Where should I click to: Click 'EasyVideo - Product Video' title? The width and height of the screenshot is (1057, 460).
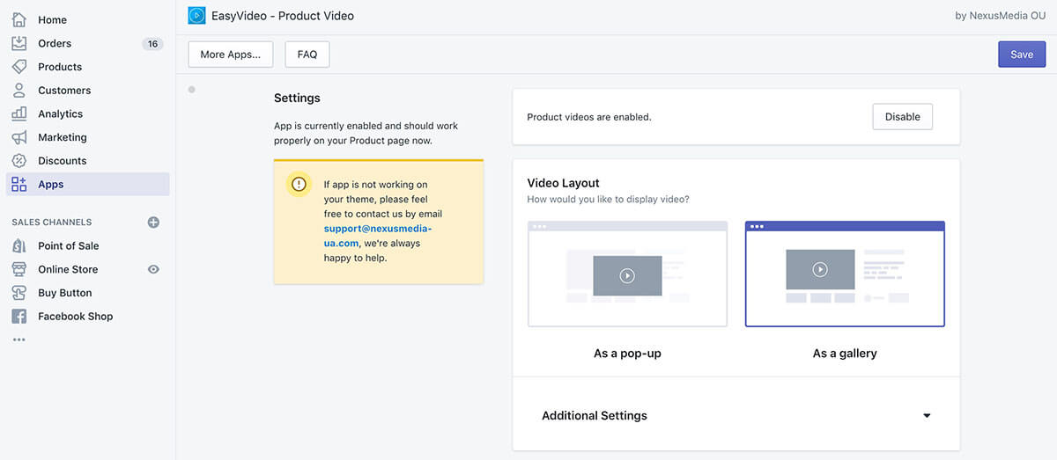[x=283, y=16]
